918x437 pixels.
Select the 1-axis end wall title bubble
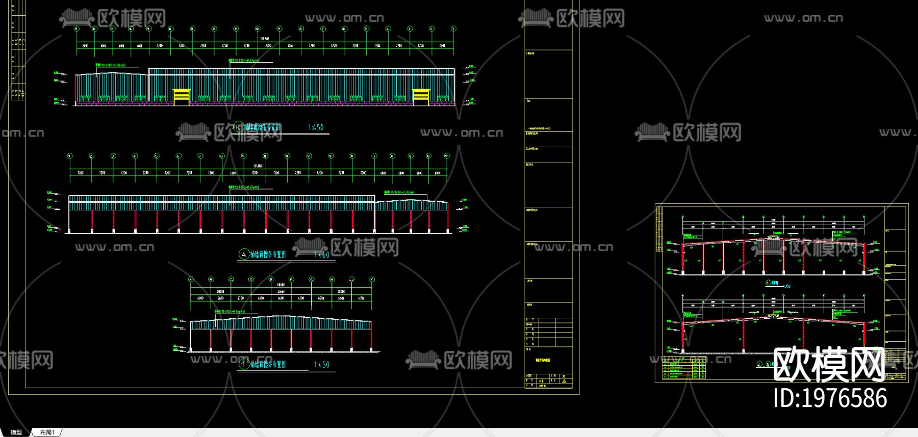(x=244, y=364)
